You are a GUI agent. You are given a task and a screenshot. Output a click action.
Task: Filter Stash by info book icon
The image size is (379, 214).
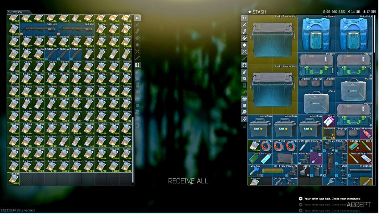[x=244, y=112]
